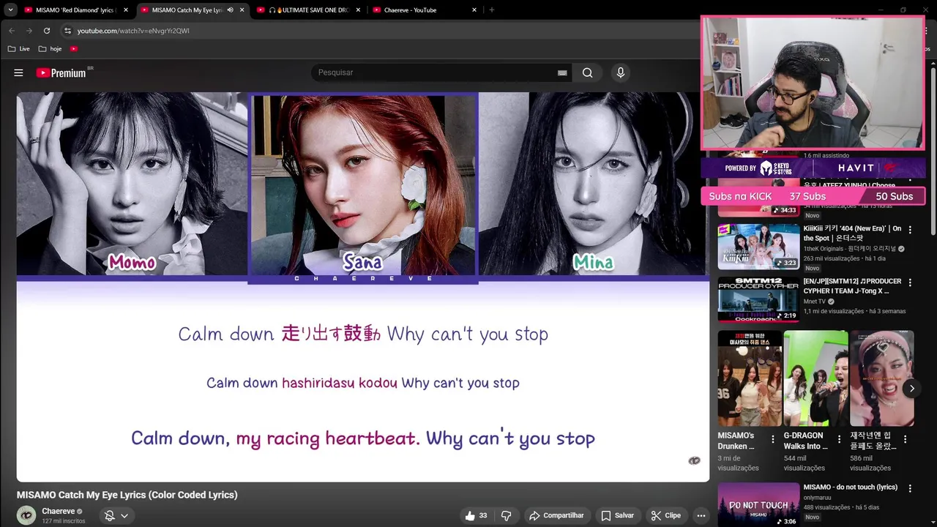Go back with the browser back arrow

click(12, 31)
